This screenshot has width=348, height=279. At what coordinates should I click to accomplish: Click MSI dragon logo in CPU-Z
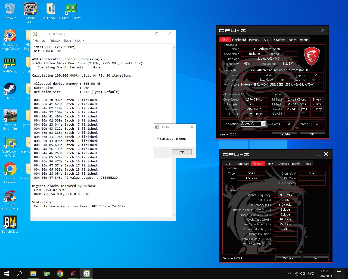(x=311, y=56)
